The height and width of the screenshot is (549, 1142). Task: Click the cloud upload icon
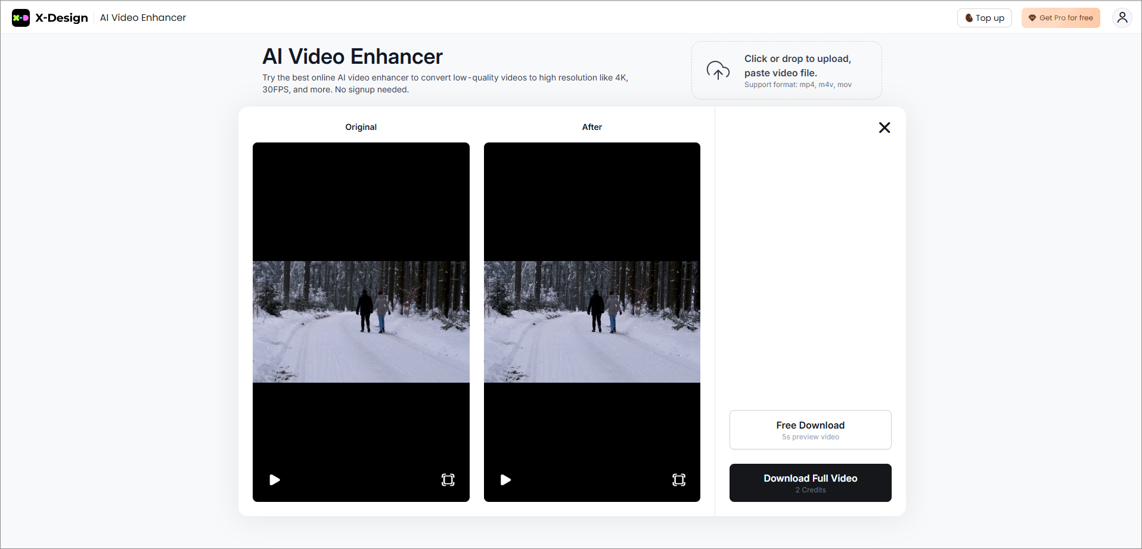tap(718, 70)
